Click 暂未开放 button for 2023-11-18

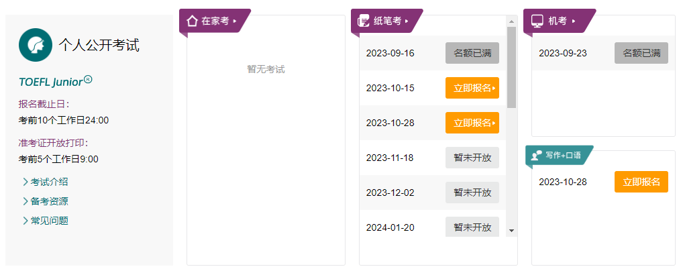(x=472, y=158)
